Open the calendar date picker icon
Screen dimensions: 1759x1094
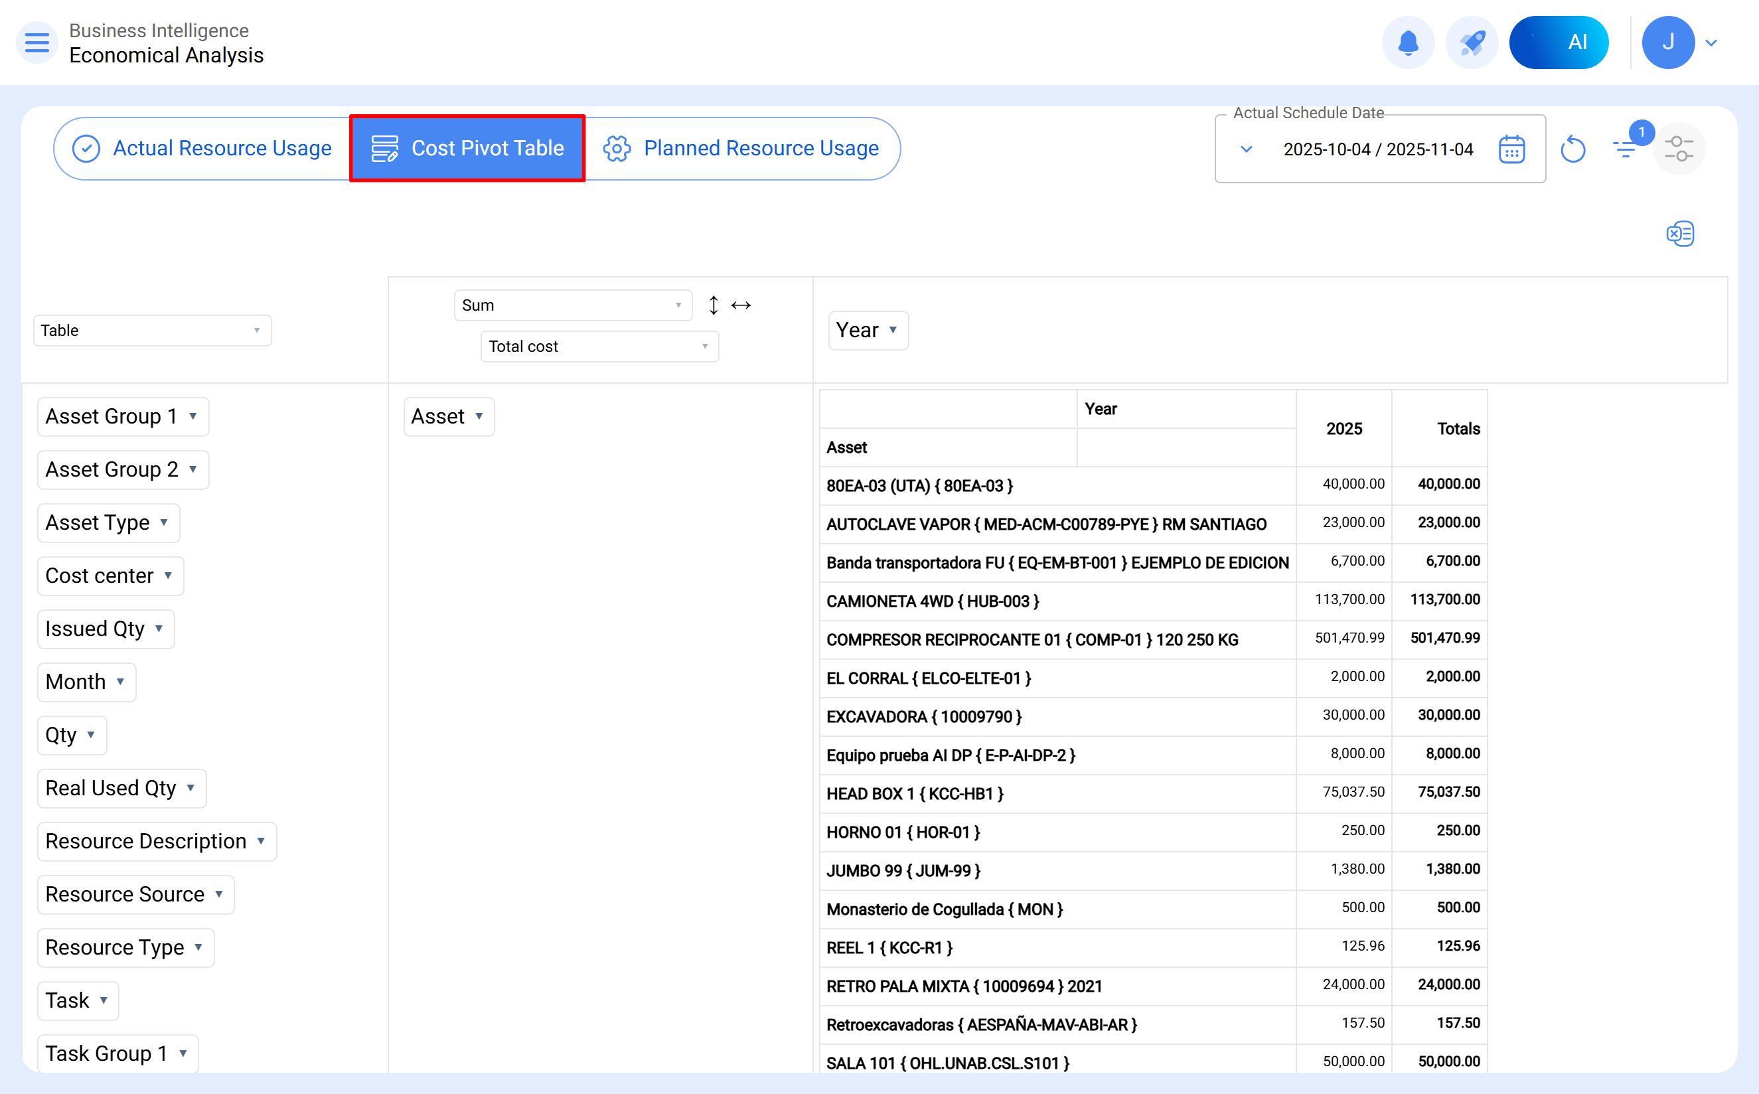coord(1511,149)
